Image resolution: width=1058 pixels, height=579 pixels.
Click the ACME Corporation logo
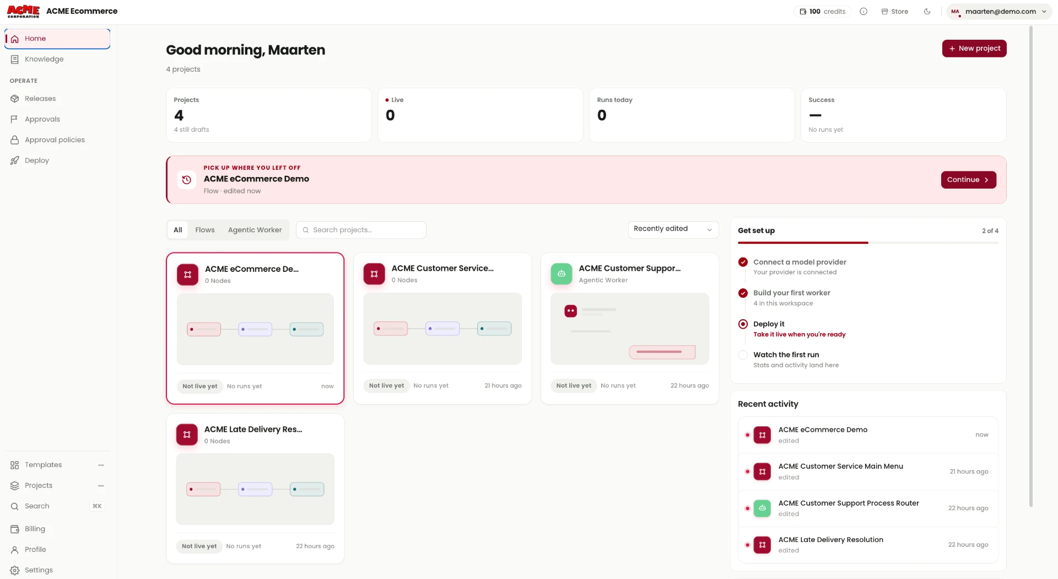23,11
